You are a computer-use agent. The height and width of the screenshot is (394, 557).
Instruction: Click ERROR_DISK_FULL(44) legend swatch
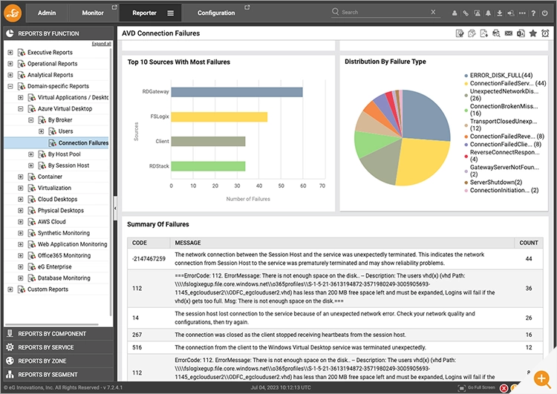point(466,76)
